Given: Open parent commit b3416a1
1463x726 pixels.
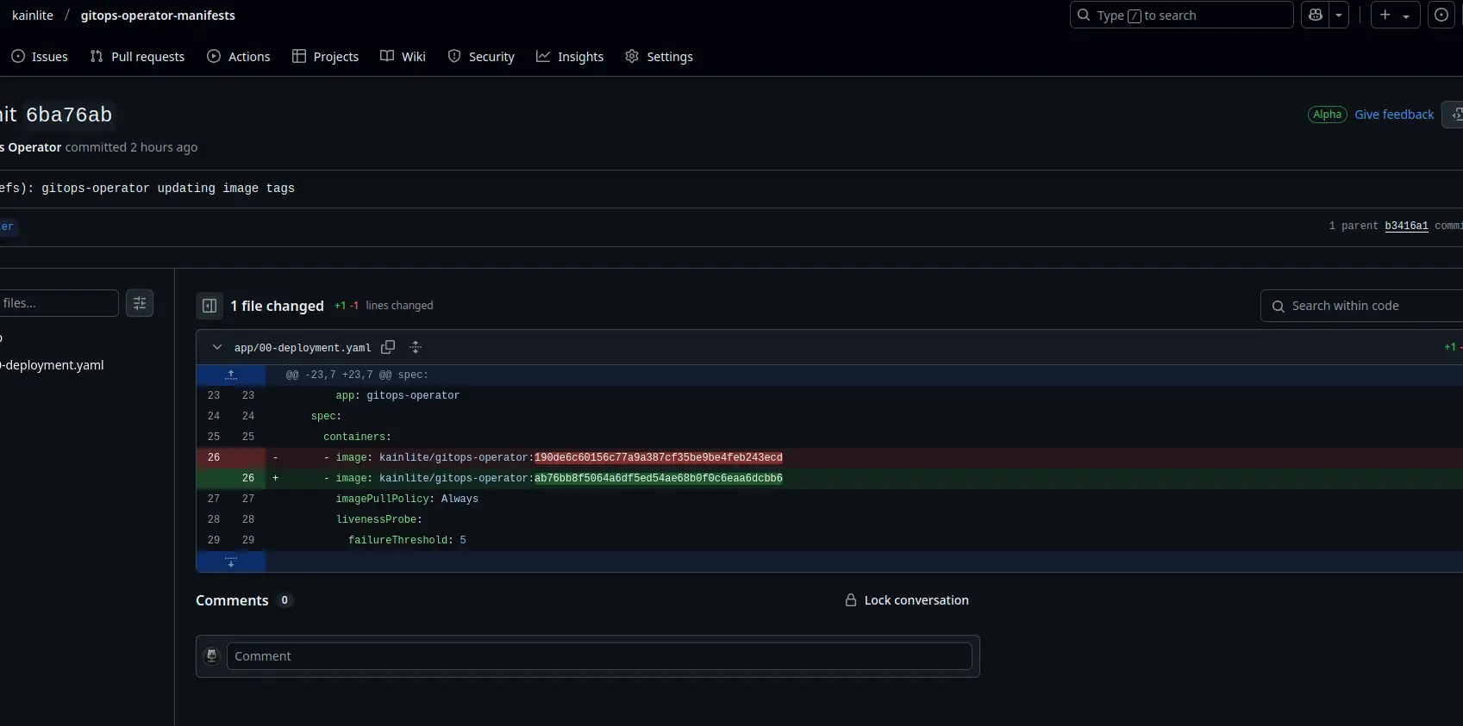Looking at the screenshot, I should coord(1406,226).
